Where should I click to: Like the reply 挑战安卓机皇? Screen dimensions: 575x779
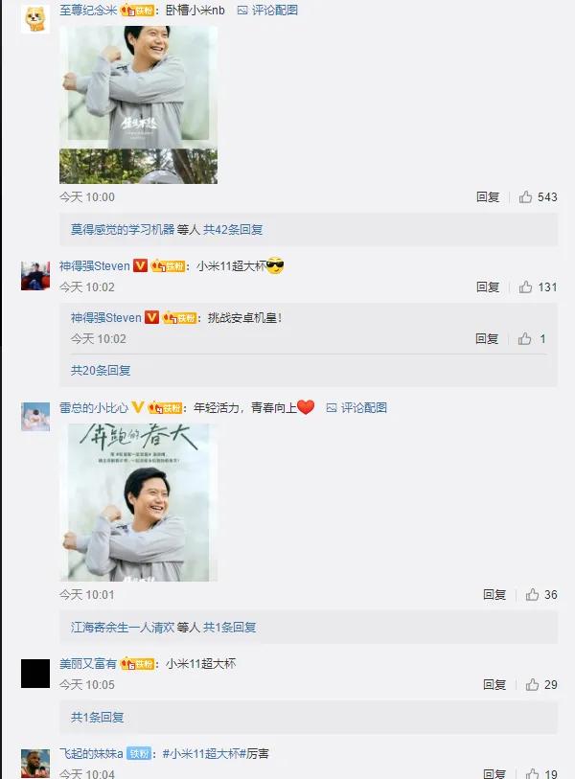click(x=524, y=339)
